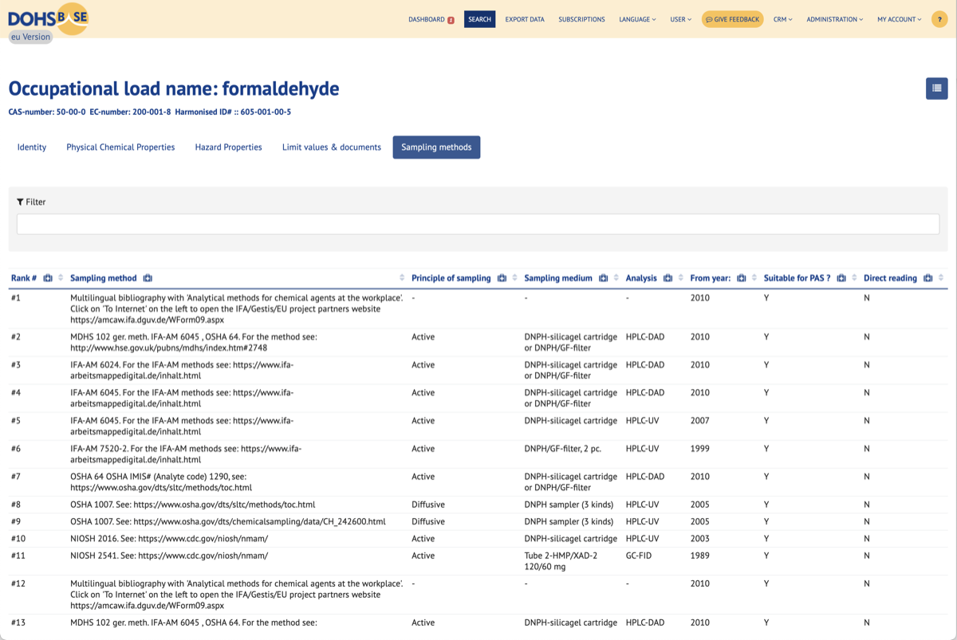Click the 'Occupational load name: formaldehyde' heading
This screenshot has width=957, height=640.
point(174,88)
